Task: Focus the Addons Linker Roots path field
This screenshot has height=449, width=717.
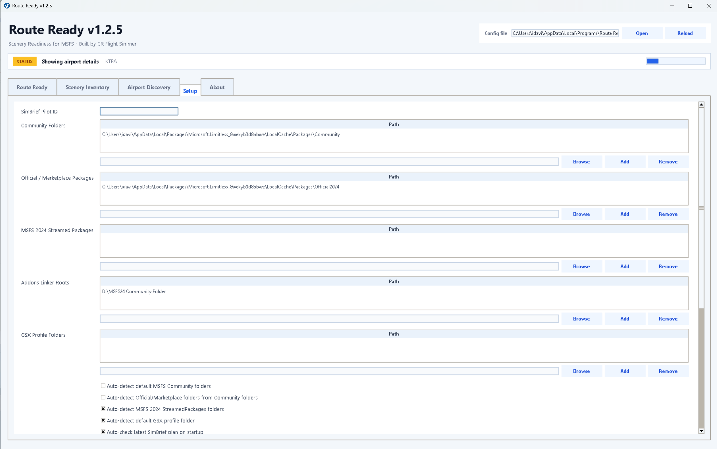Action: (x=329, y=319)
